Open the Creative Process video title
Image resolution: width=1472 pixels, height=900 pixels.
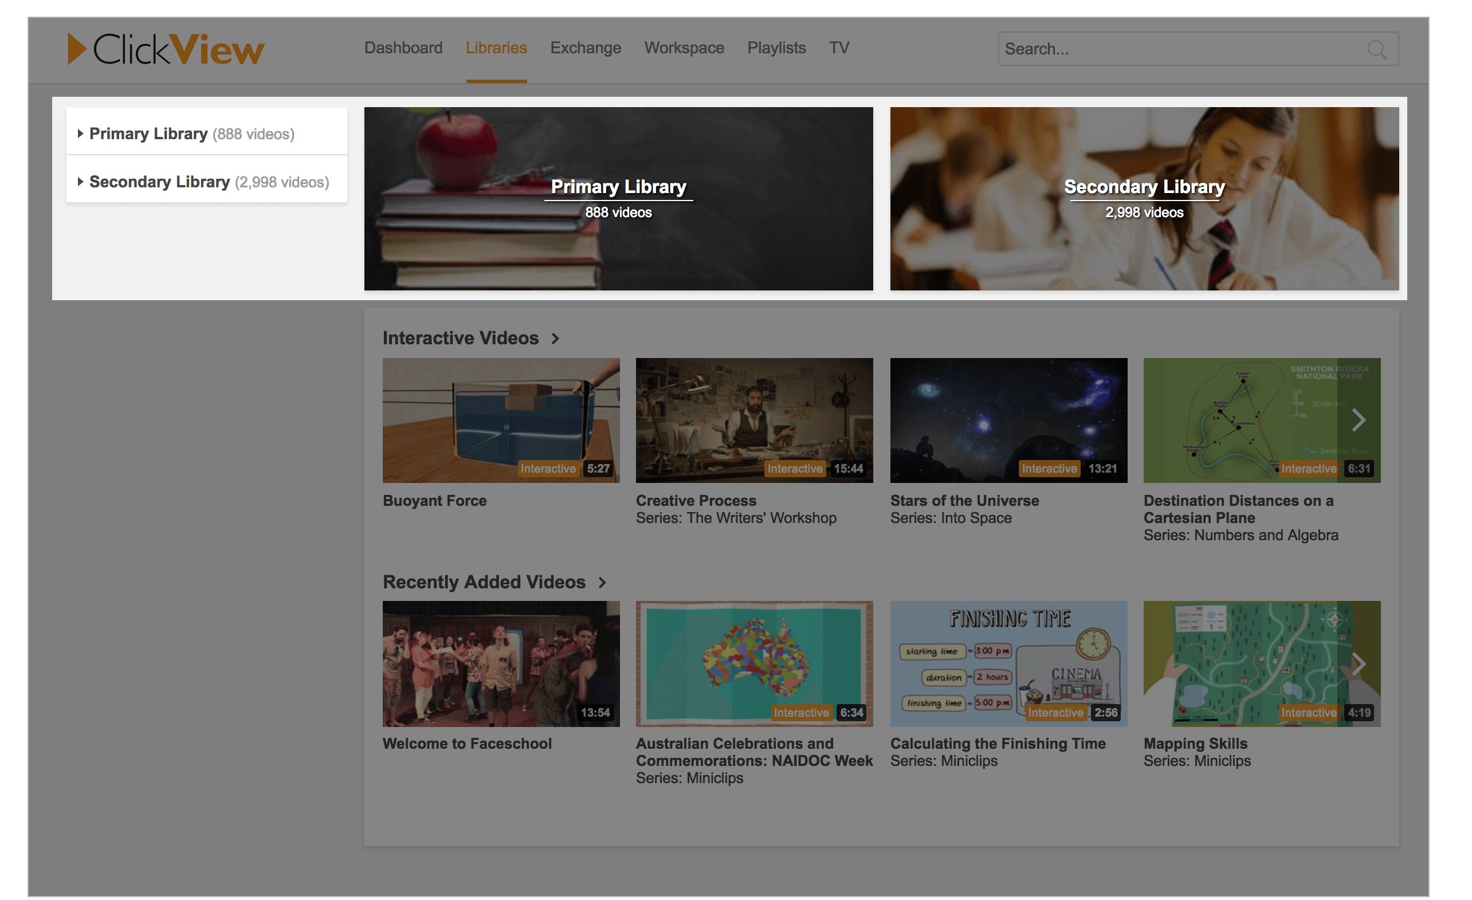coord(696,501)
